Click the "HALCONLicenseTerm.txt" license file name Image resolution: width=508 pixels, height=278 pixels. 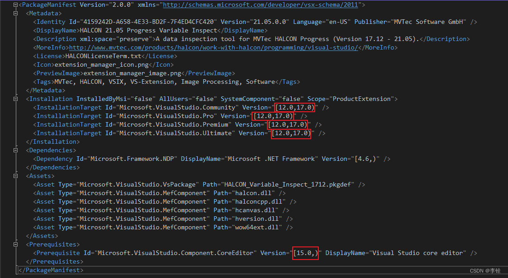103,56
